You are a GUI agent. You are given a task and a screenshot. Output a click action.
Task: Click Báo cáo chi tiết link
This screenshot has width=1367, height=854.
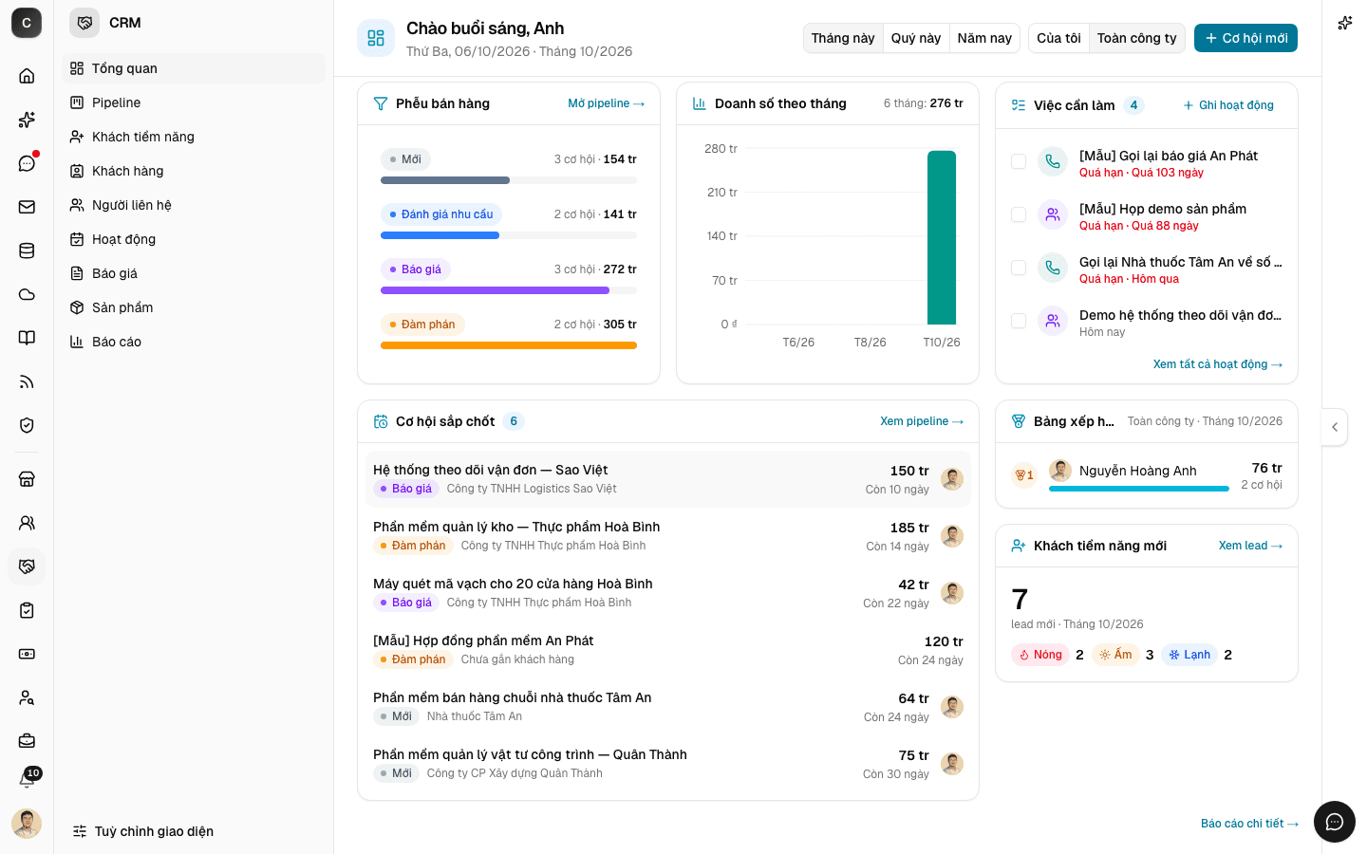[1249, 824]
